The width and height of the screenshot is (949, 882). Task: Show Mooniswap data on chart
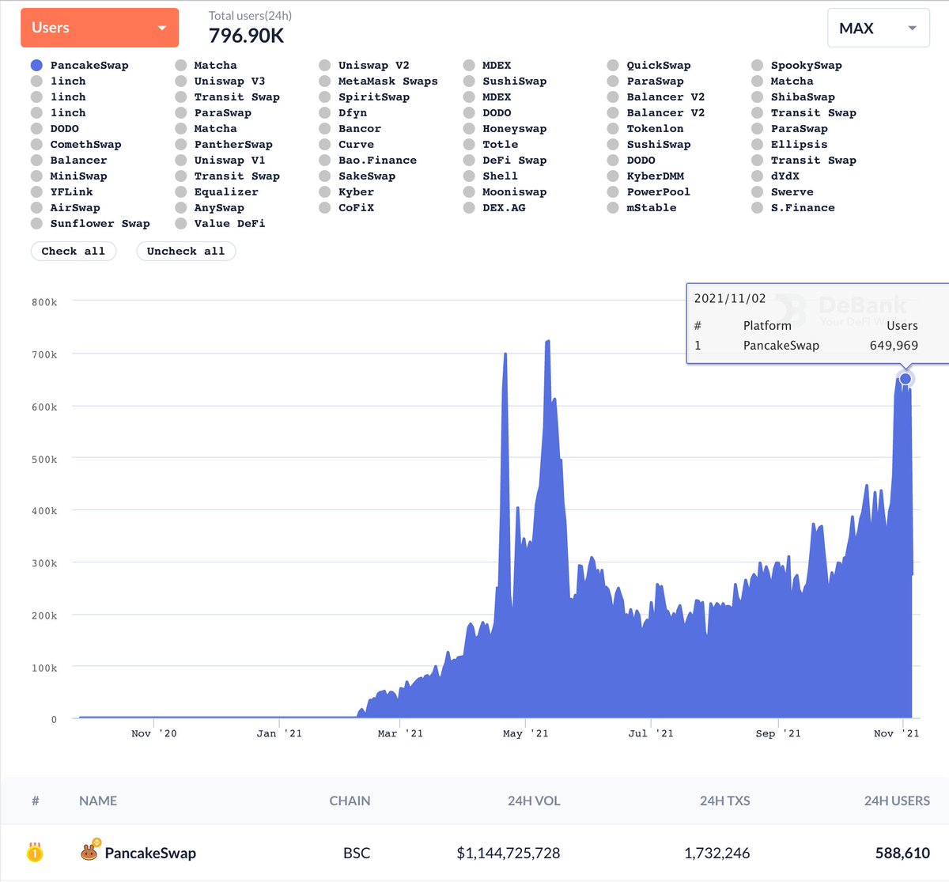tap(505, 192)
